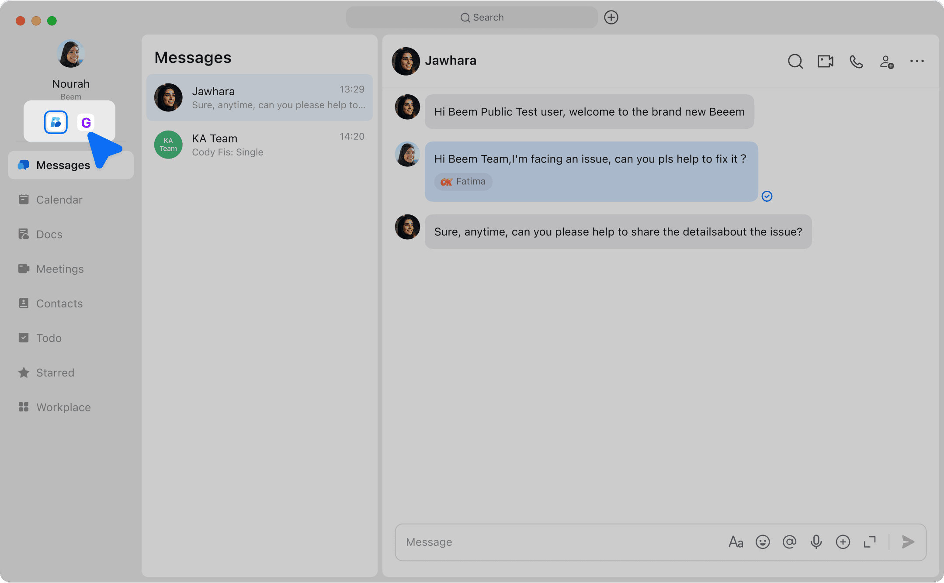Click the Search bar at top

[472, 17]
